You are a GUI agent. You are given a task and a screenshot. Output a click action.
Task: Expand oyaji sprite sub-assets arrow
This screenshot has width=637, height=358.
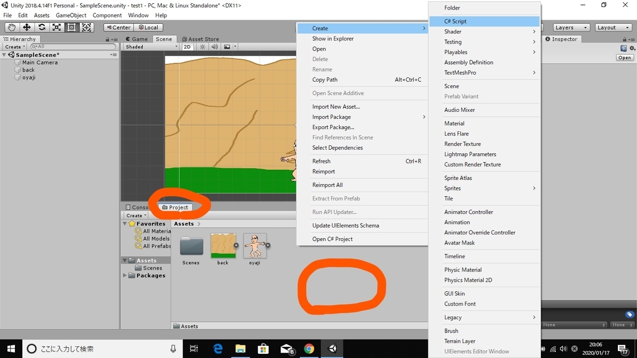pyautogui.click(x=268, y=246)
